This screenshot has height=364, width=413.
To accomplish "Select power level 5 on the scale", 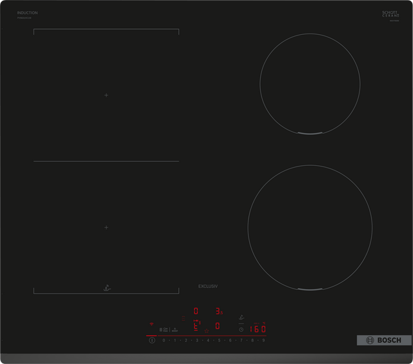I will [x=219, y=339].
